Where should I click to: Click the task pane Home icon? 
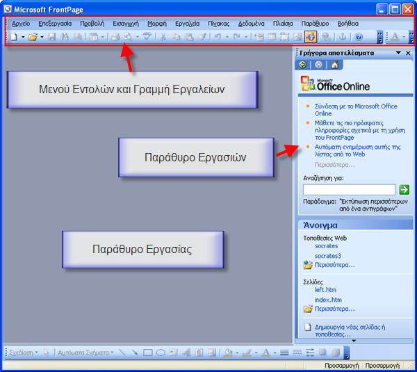tap(334, 65)
